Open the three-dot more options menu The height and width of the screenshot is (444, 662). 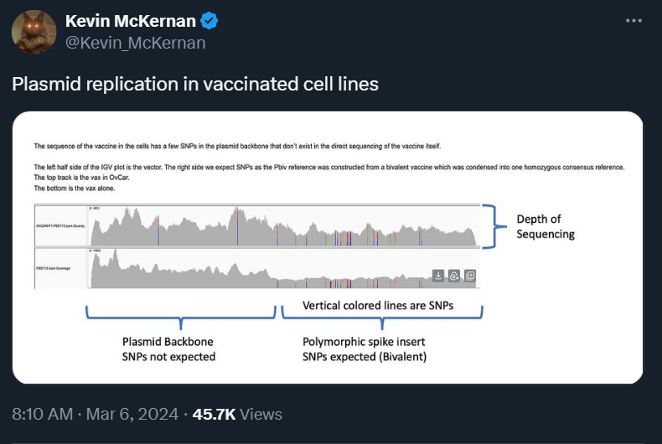coord(634,20)
